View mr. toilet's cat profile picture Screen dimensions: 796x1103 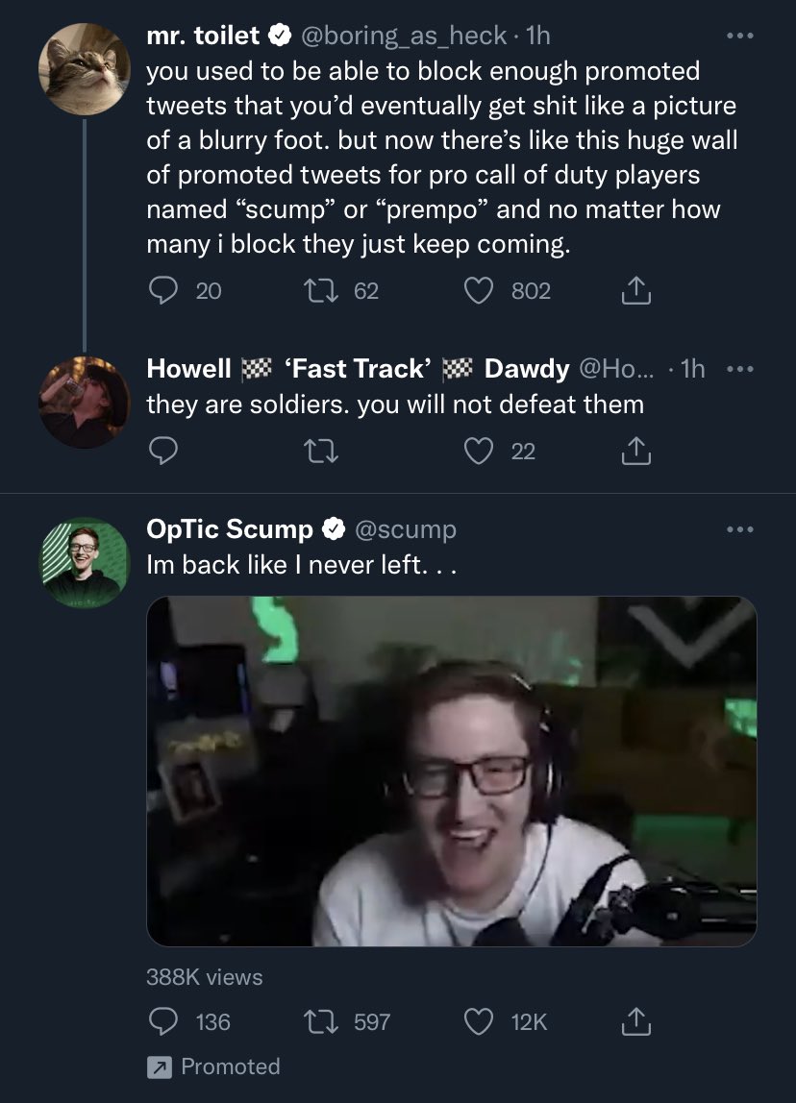click(85, 69)
